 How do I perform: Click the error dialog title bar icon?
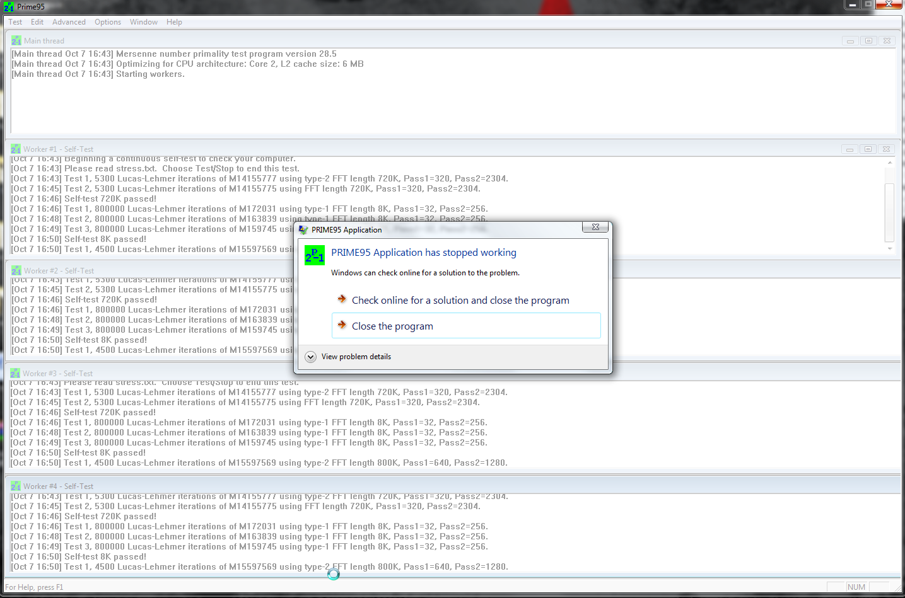303,230
